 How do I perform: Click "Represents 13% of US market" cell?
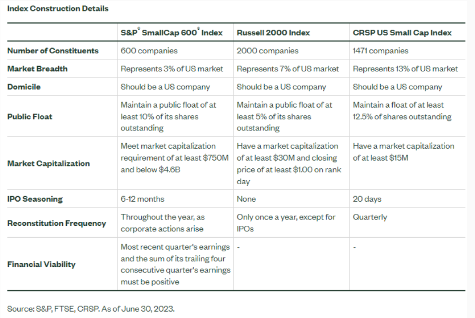pyautogui.click(x=405, y=69)
